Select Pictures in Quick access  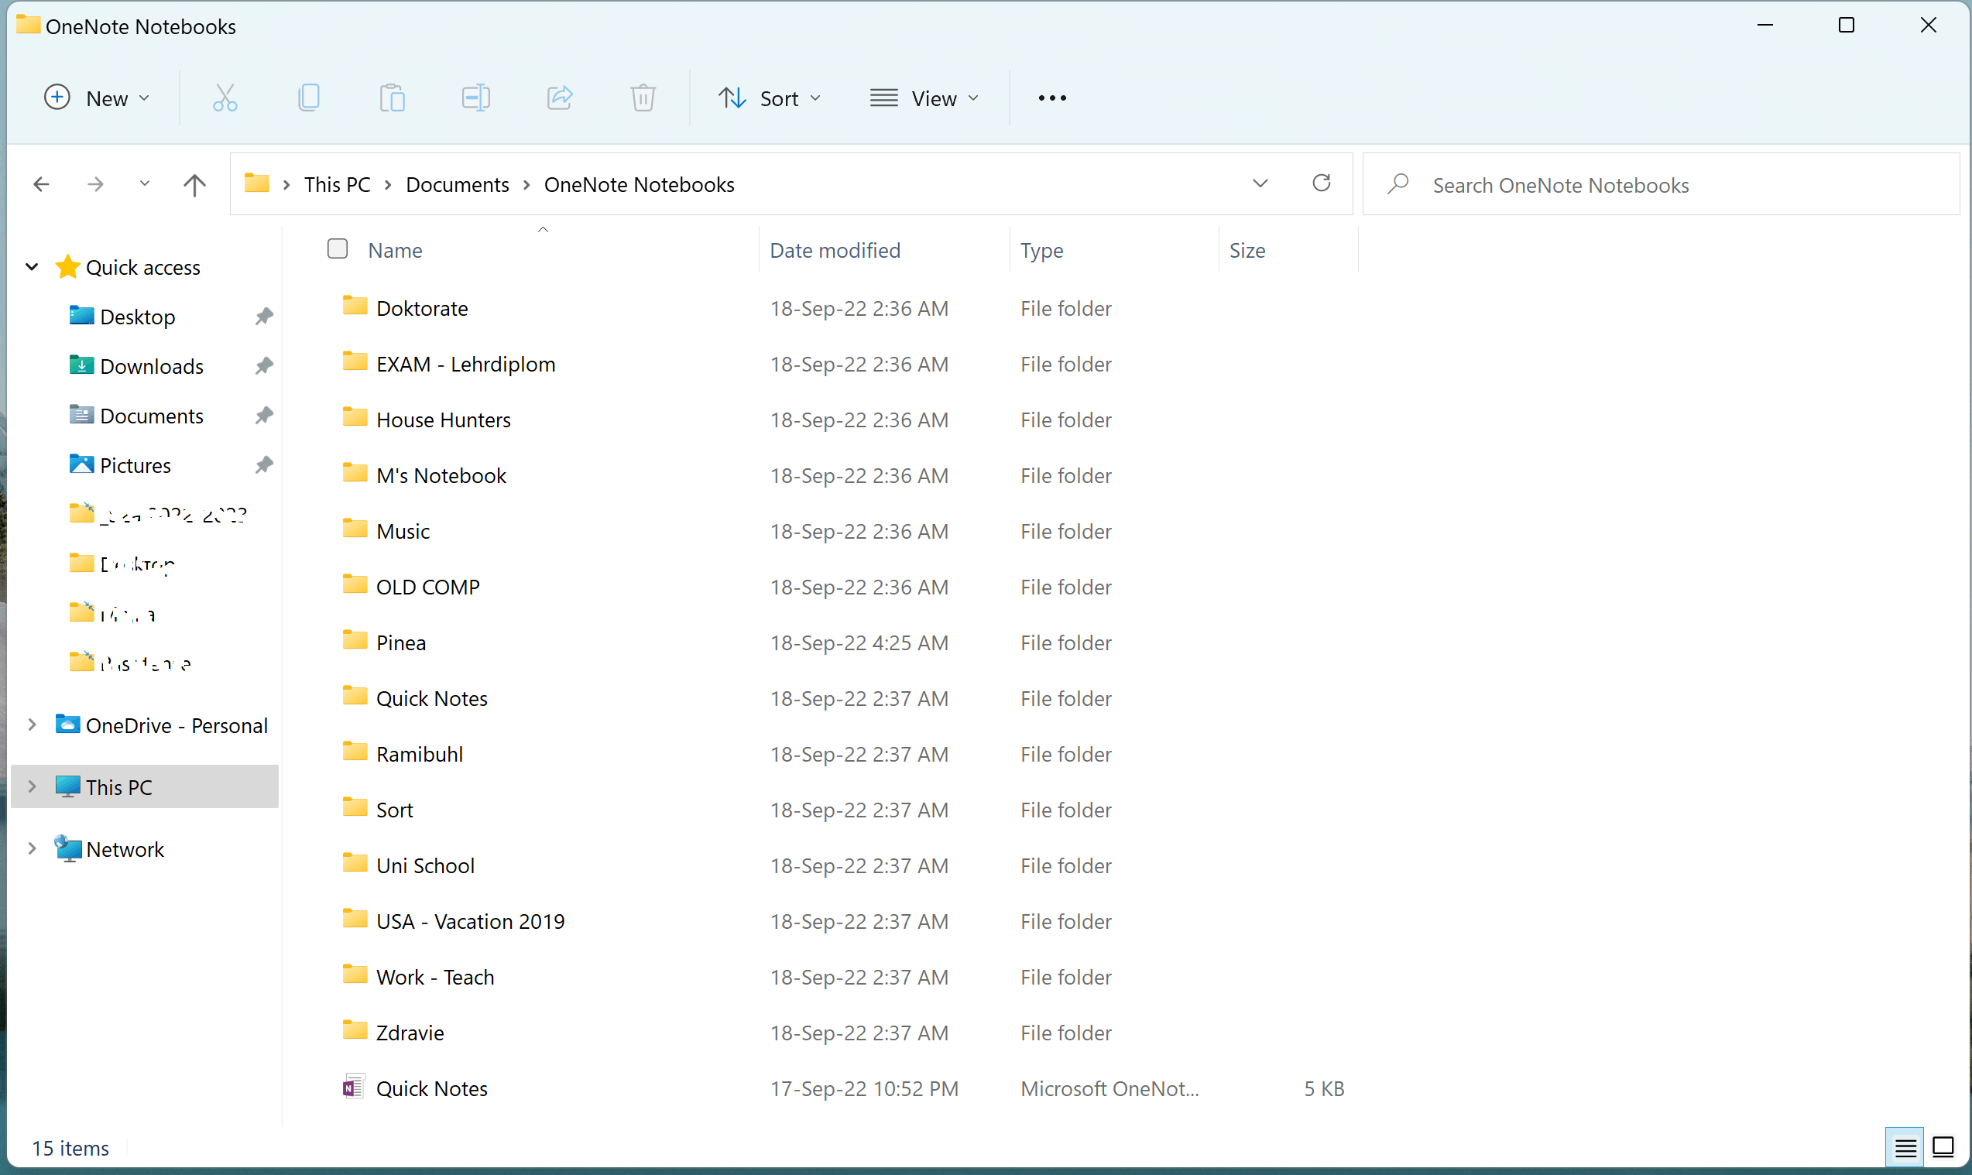coord(135,464)
